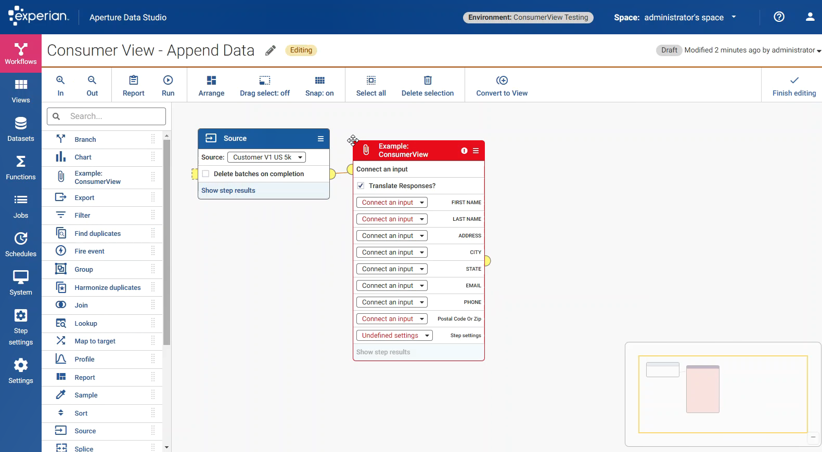Expand the Modified by administrator dropdown
The height and width of the screenshot is (452, 822).
pos(818,51)
